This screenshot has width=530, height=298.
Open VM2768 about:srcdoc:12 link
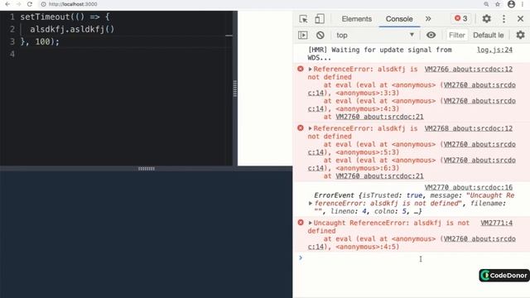[469, 128]
